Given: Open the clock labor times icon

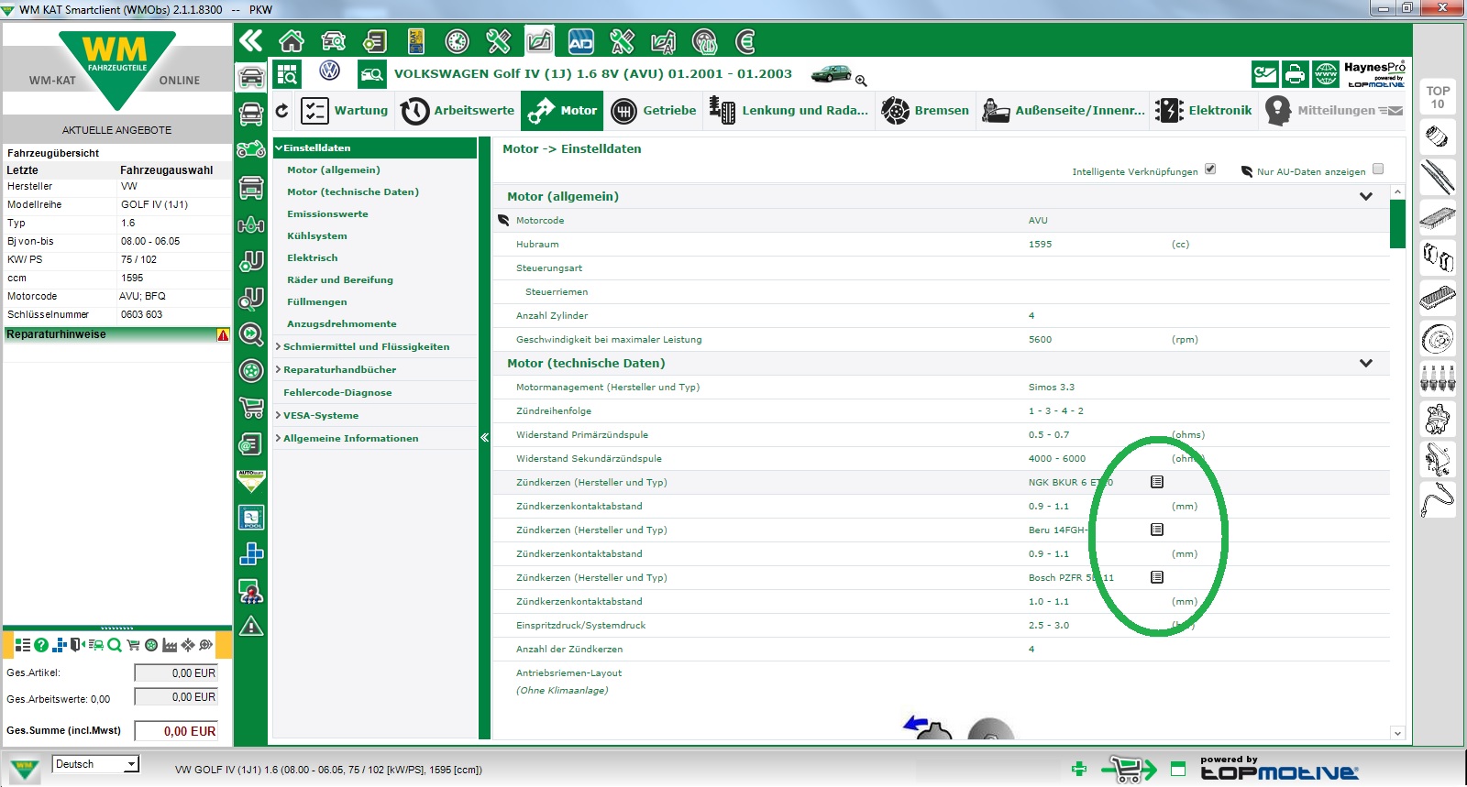Looking at the screenshot, I should point(457,41).
